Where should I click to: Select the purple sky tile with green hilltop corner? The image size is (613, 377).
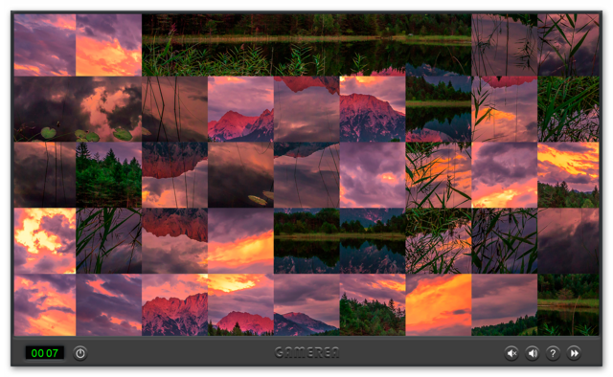tap(505, 304)
